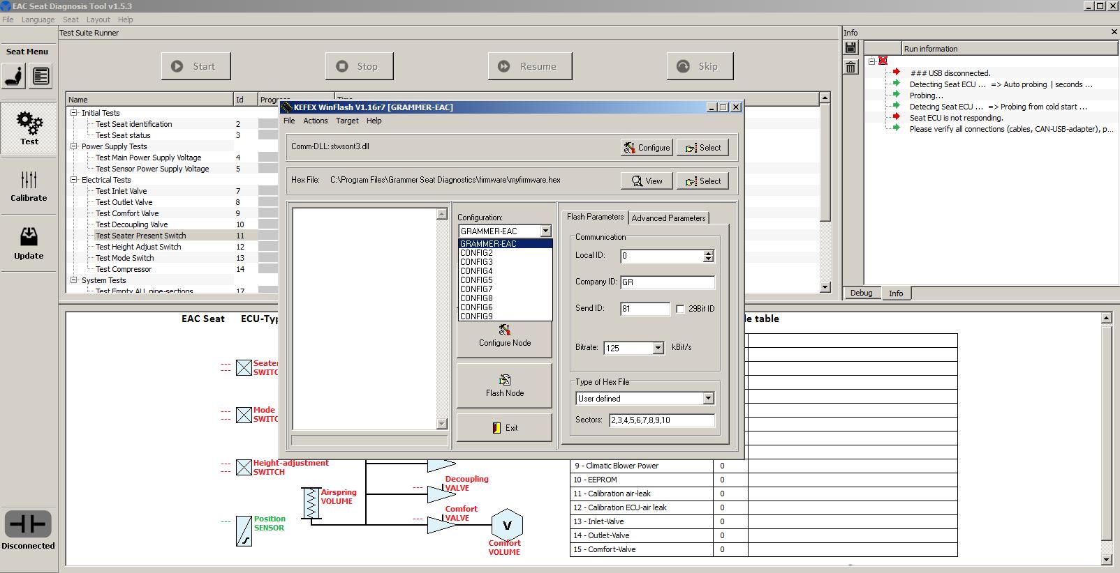This screenshot has width=1120, height=573.
Task: Select Test Seater Present Switch row
Action: tap(141, 236)
